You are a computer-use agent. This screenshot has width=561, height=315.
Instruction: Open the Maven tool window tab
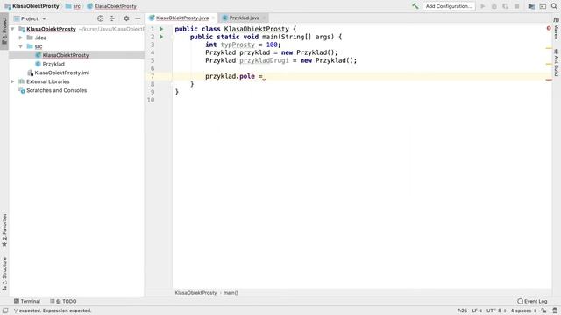[x=557, y=29]
